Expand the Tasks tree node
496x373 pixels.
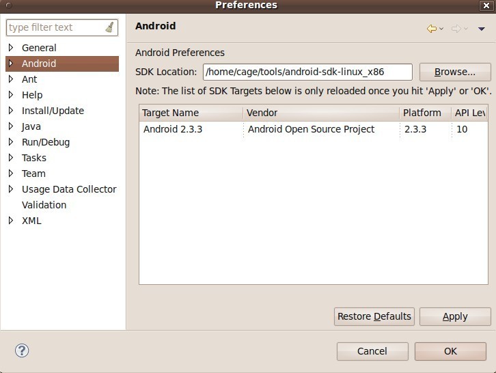11,158
